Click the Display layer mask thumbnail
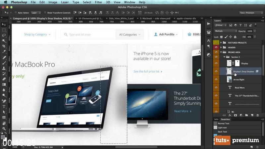265x149 pixels. tap(237, 63)
